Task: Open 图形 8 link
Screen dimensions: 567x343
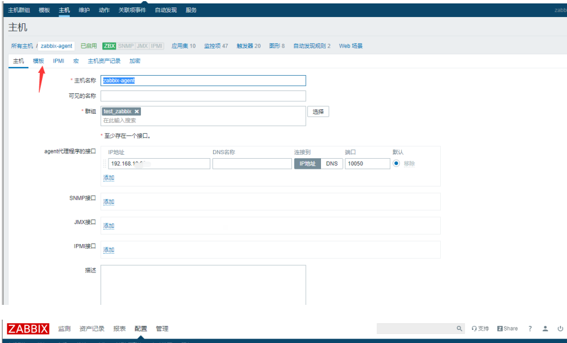Action: coord(277,46)
